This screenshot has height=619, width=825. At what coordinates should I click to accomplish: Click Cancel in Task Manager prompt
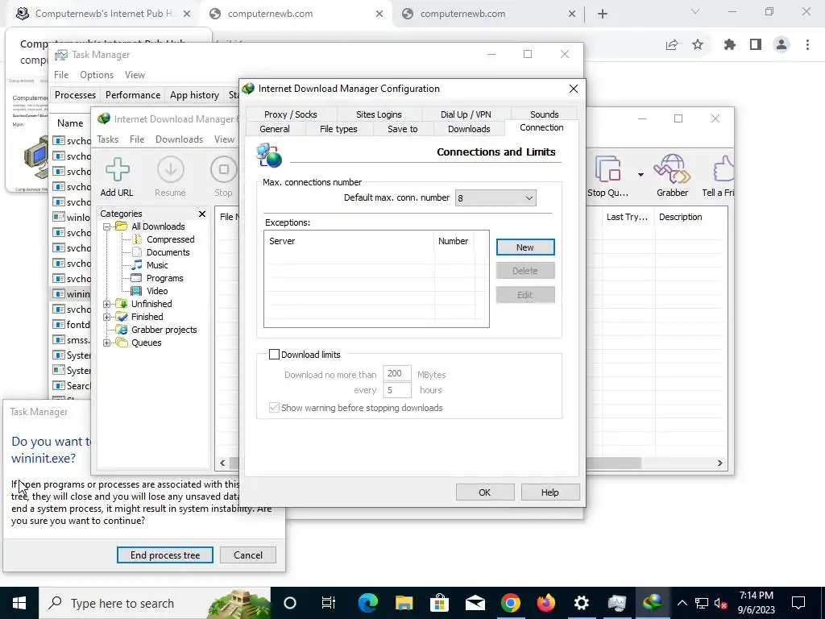click(x=248, y=555)
